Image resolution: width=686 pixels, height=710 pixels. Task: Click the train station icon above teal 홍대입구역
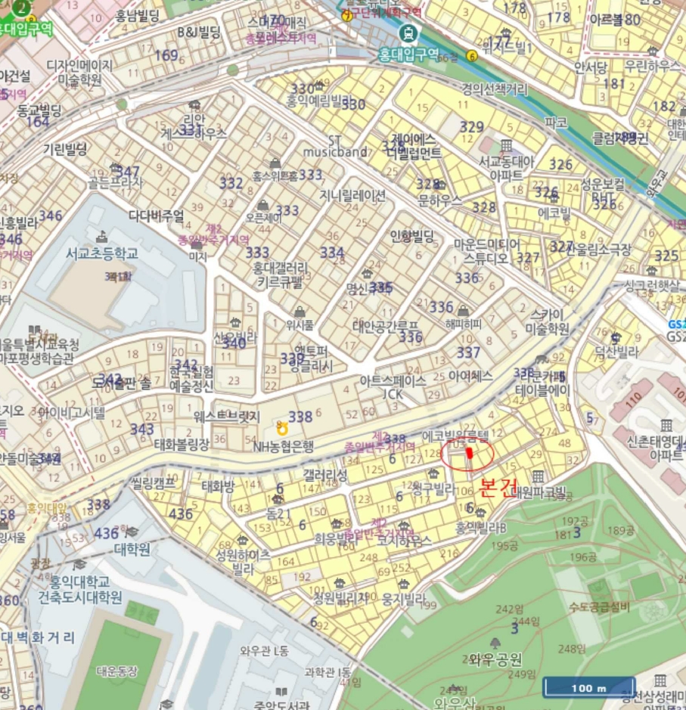tap(408, 33)
